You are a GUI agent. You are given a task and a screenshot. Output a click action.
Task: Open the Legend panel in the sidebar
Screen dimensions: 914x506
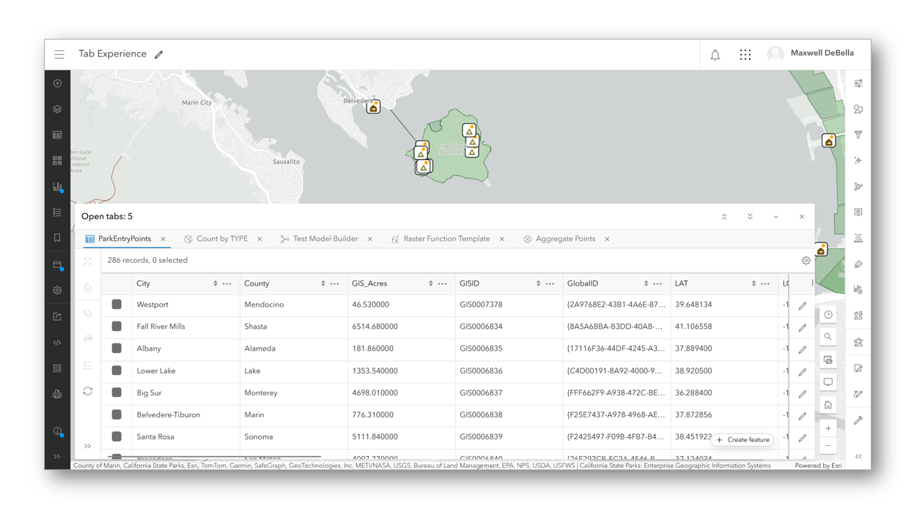coord(57,212)
